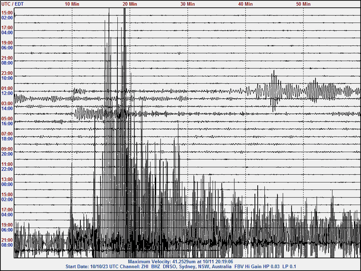This screenshot has width=361, height=271.
Task: Select the "DNSO, Sydney, NSW, Australia" station text
Action: (x=197, y=266)
